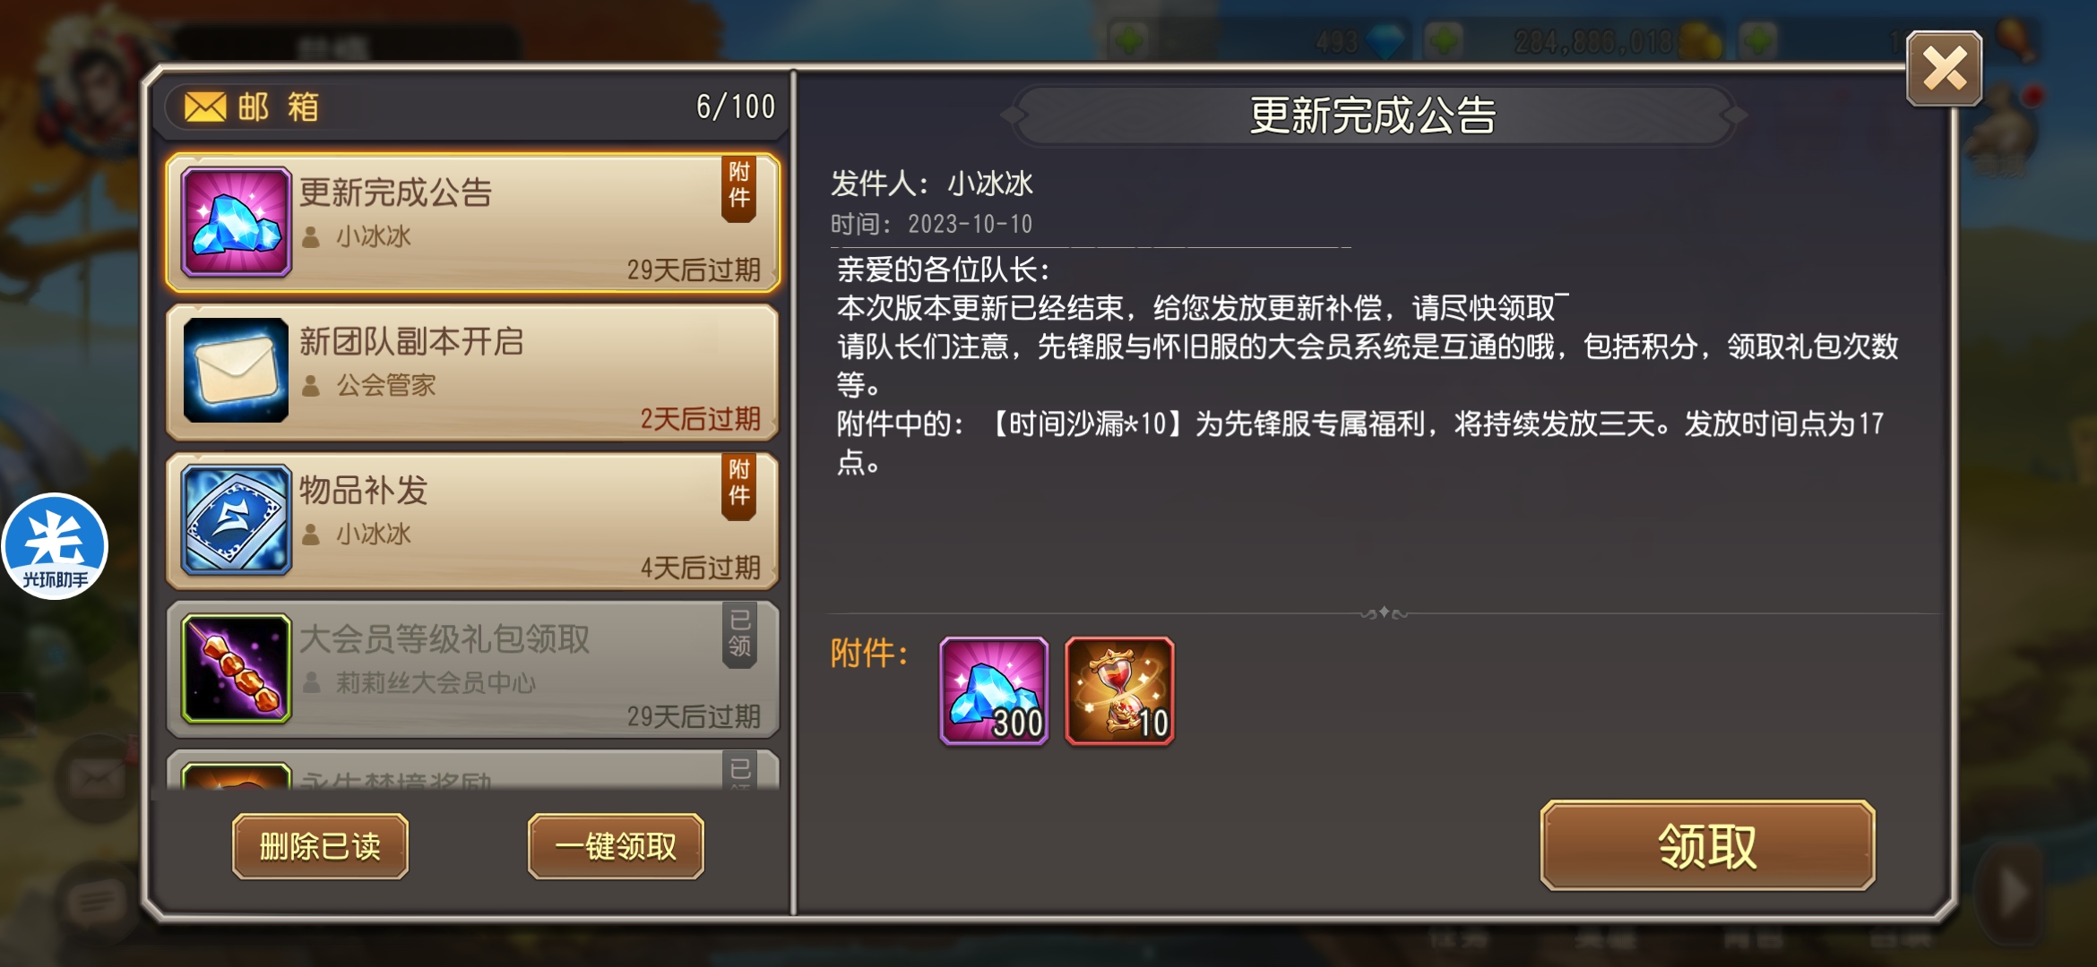2097x967 pixels.
Task: Click the 更新完成公告 title banner
Action: [x=1373, y=116]
